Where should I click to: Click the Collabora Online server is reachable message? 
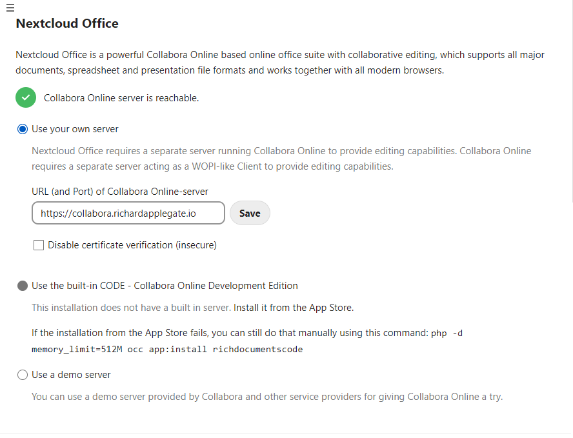tap(121, 98)
